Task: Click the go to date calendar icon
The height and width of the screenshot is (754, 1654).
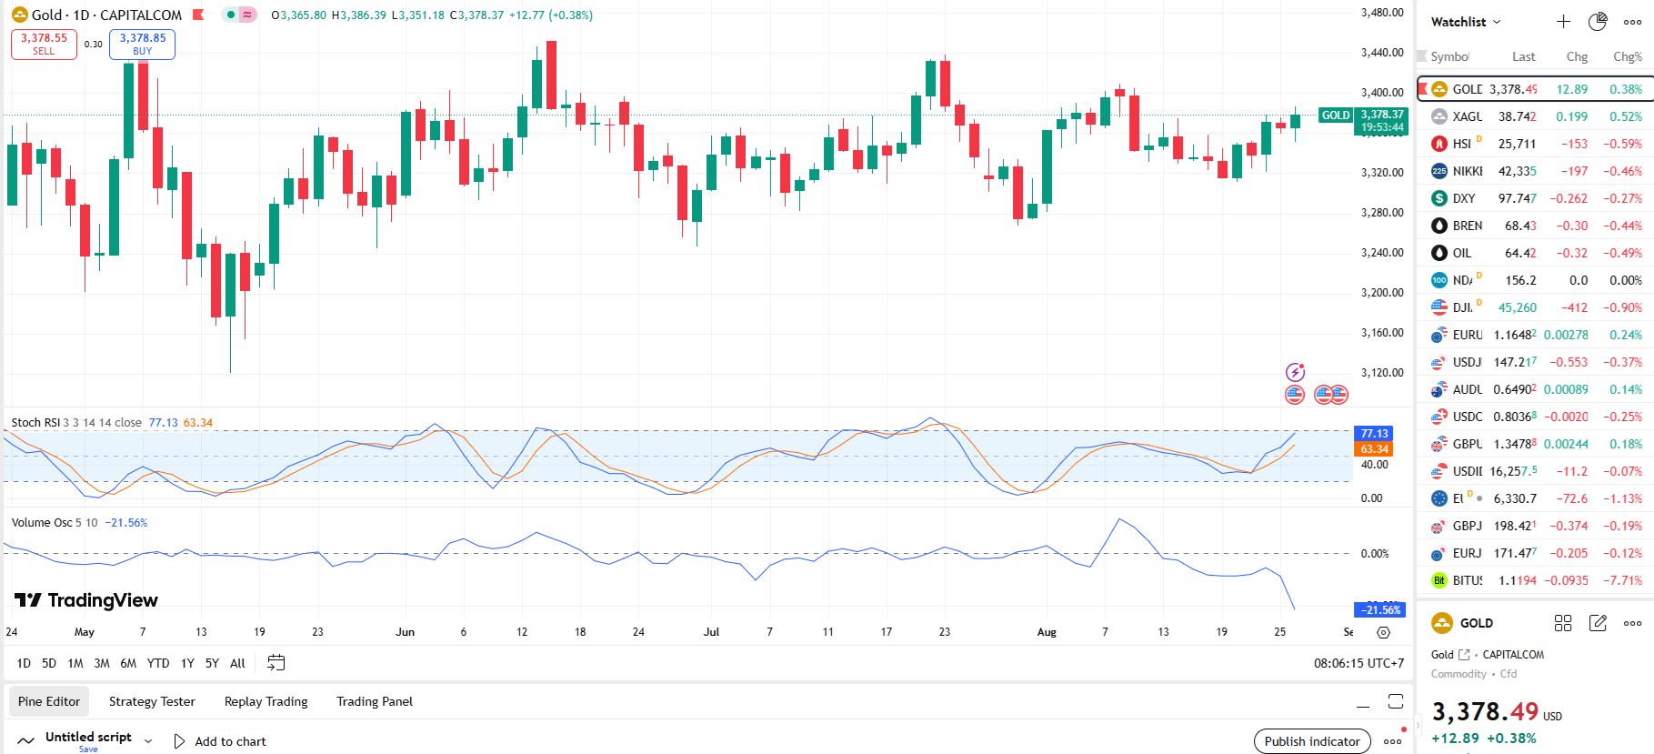Action: [276, 663]
